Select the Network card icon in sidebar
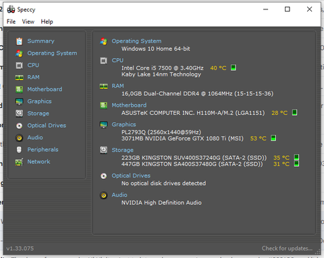The width and height of the screenshot is (324, 258). coord(19,162)
